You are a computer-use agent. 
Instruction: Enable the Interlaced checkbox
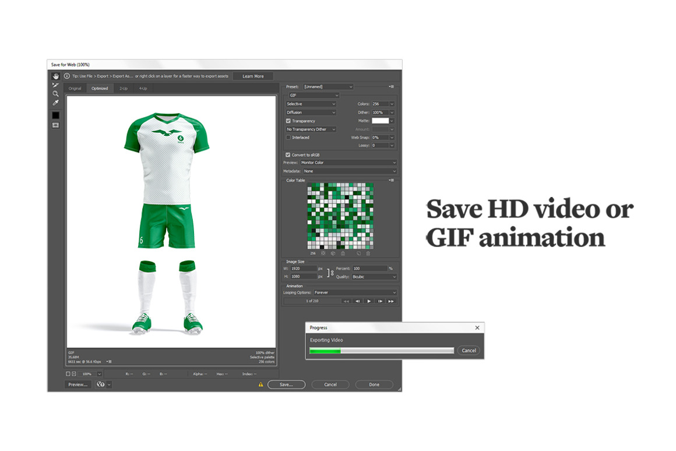pyautogui.click(x=288, y=138)
